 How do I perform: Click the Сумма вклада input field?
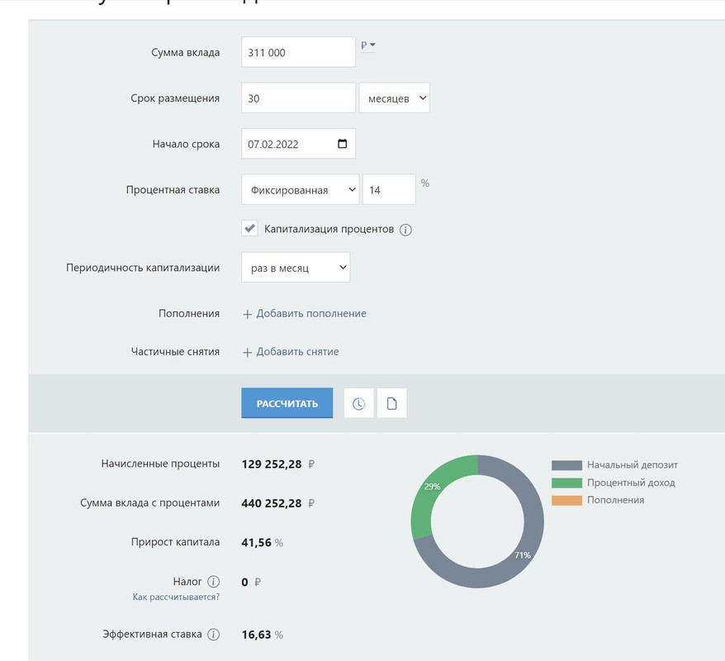click(298, 52)
